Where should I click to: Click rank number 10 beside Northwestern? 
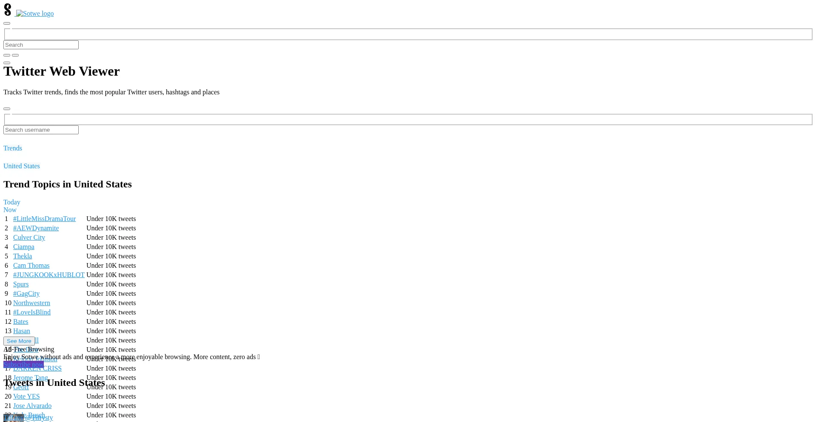tap(8, 303)
